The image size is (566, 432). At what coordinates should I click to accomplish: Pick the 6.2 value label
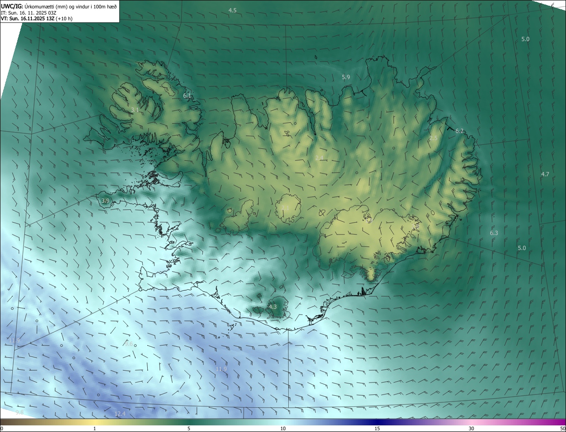coord(459,131)
